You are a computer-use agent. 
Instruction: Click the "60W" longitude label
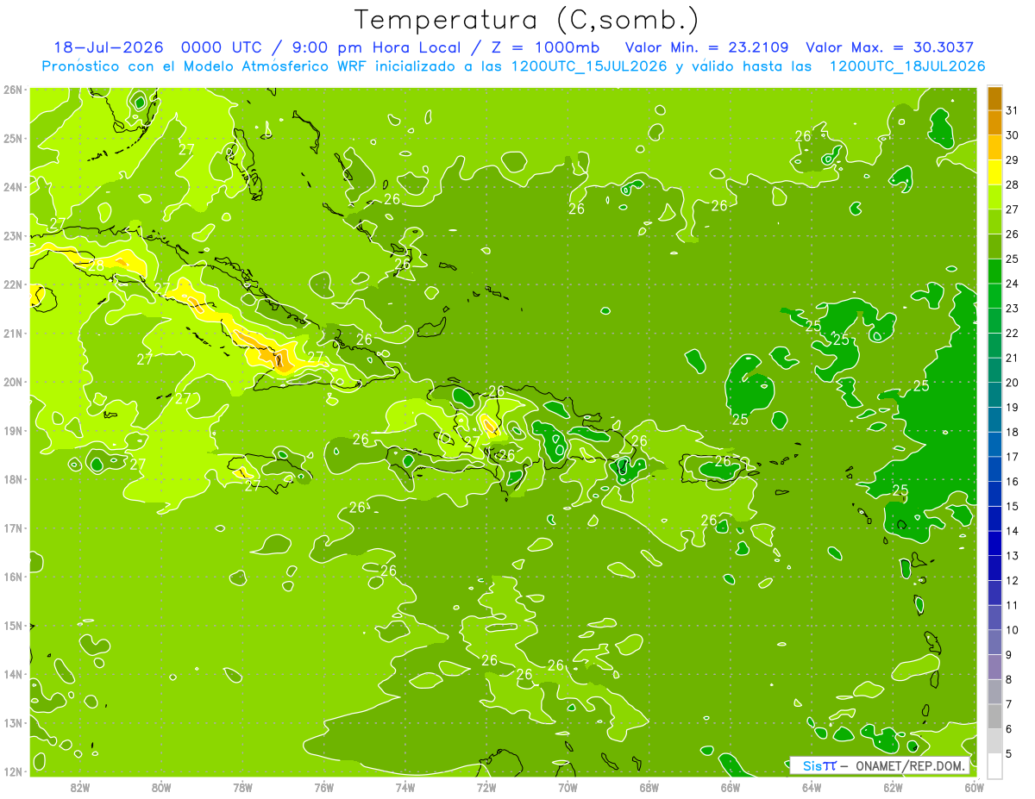[974, 787]
